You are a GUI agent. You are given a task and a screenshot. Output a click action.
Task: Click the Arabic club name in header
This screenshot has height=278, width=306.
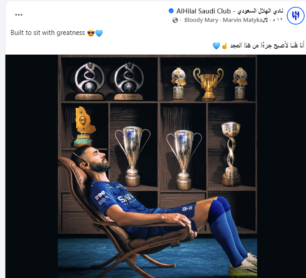click(x=260, y=11)
